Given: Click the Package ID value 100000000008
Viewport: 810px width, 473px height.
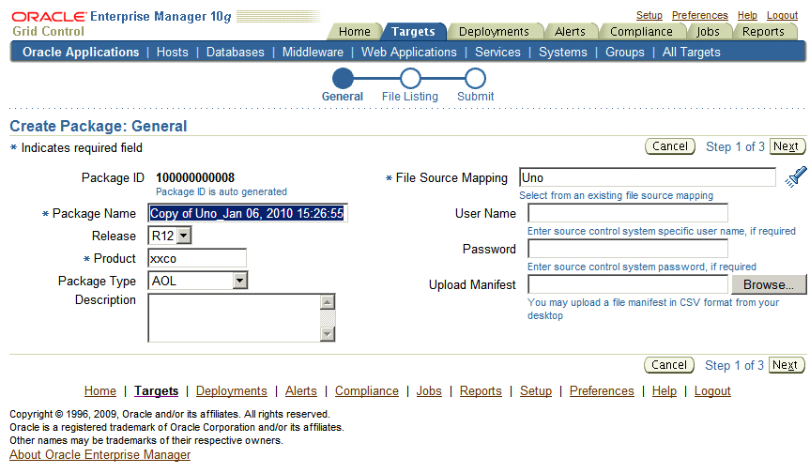Looking at the screenshot, I should pos(195,177).
